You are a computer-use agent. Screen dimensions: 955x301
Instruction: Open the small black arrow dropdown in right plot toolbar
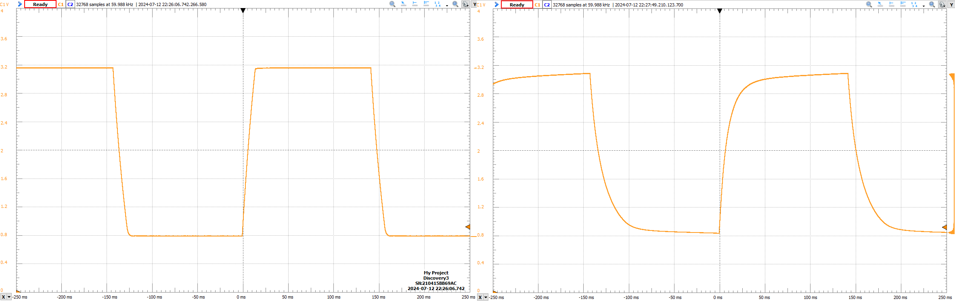pos(924,6)
